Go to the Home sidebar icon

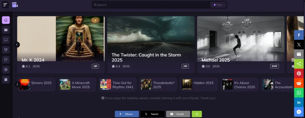[6, 20]
